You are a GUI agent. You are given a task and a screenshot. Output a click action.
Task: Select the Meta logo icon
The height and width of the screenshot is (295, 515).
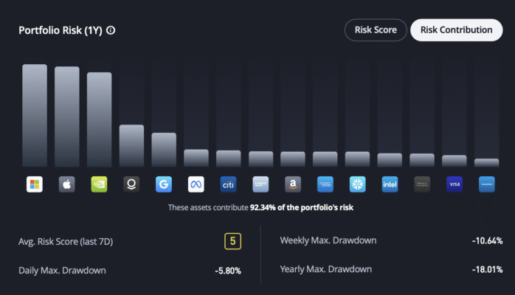pyautogui.click(x=196, y=184)
